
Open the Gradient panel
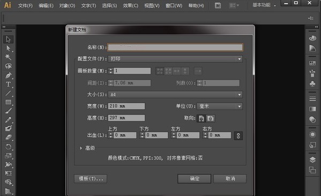click(x=312, y=109)
